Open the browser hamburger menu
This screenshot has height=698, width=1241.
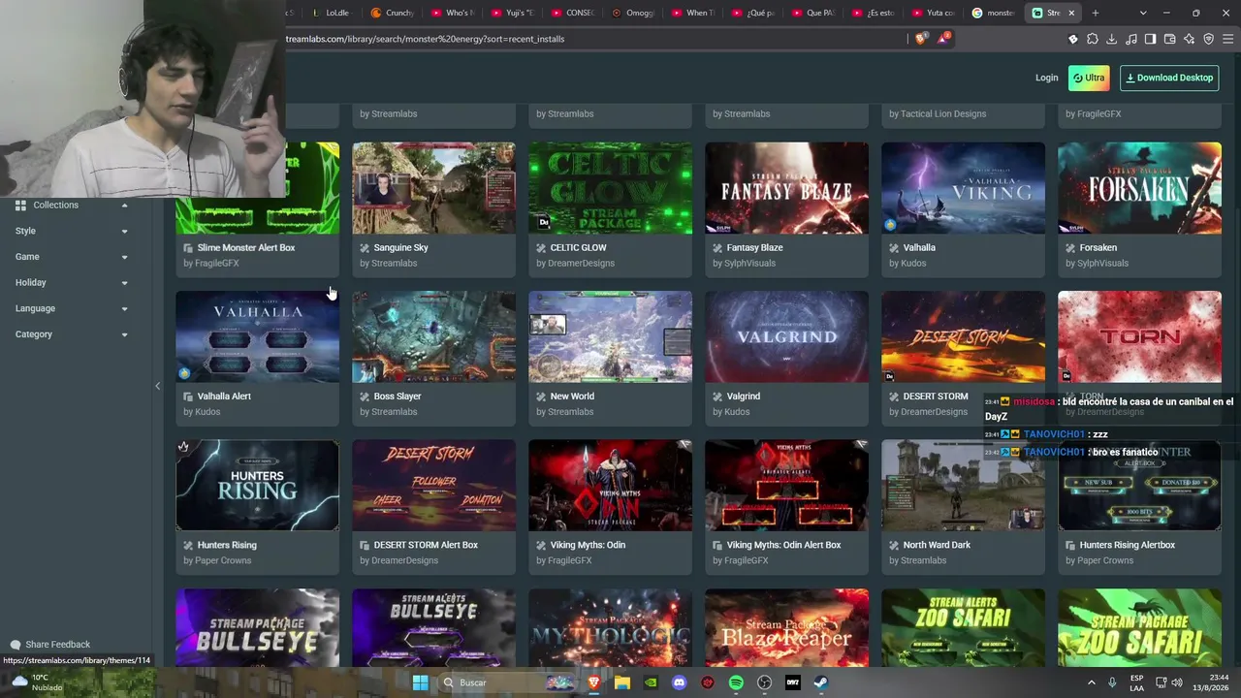(x=1228, y=39)
